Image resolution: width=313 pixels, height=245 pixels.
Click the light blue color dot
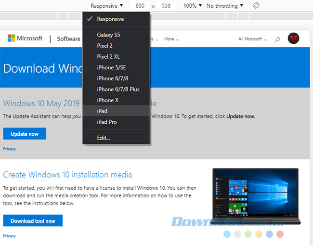pyautogui.click(x=227, y=234)
